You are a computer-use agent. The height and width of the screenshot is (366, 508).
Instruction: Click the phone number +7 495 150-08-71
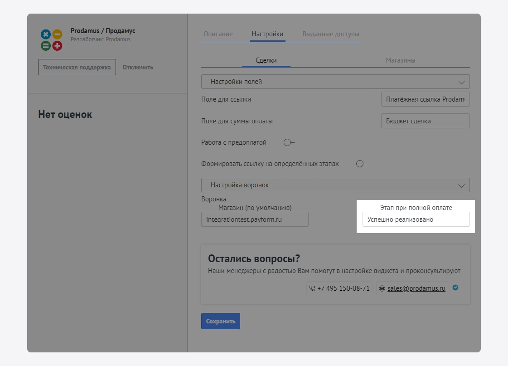(339, 288)
